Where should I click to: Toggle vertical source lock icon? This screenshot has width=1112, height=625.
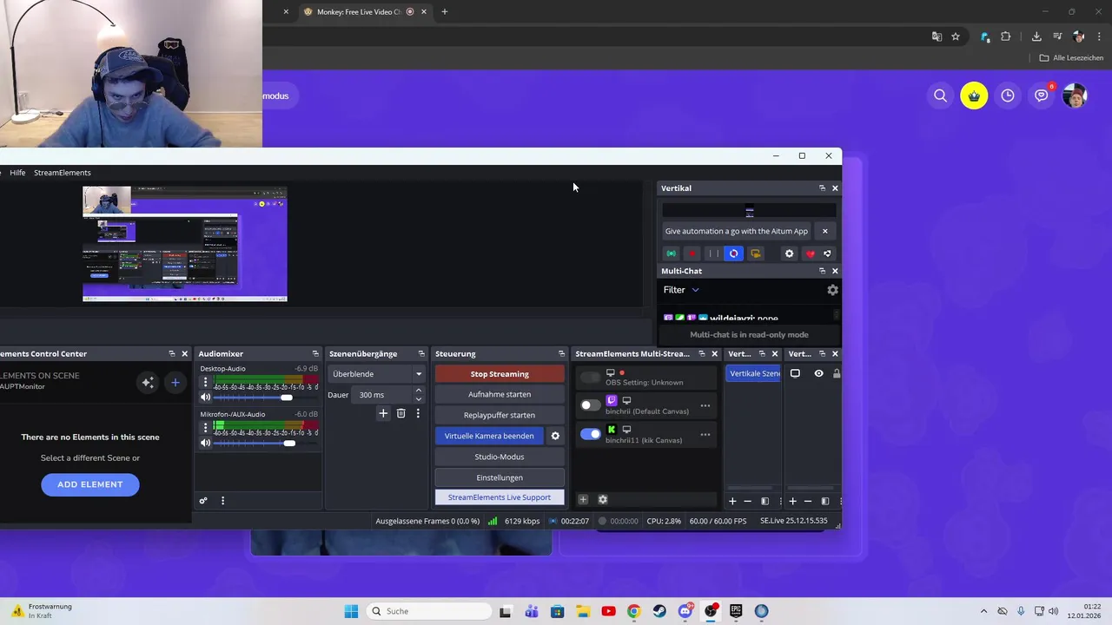(x=837, y=373)
